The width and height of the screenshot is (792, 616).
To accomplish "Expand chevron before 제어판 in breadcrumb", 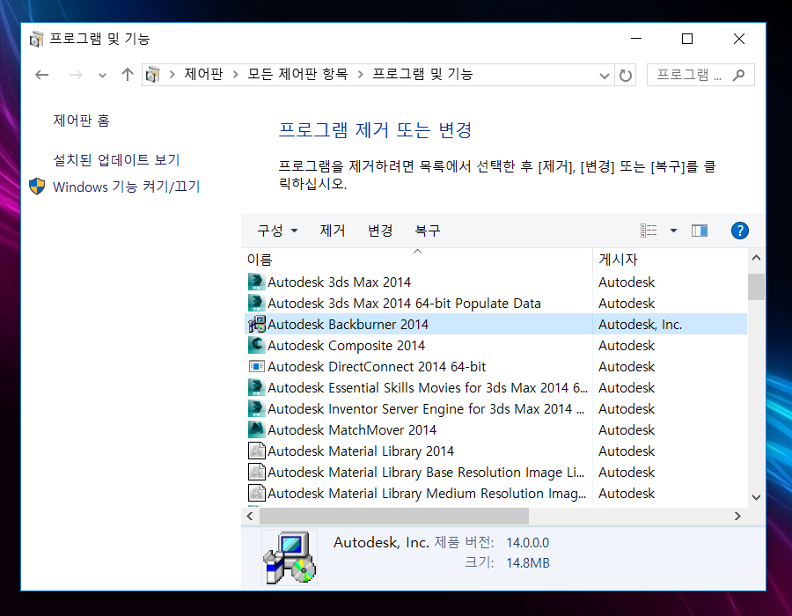I will pyautogui.click(x=172, y=75).
